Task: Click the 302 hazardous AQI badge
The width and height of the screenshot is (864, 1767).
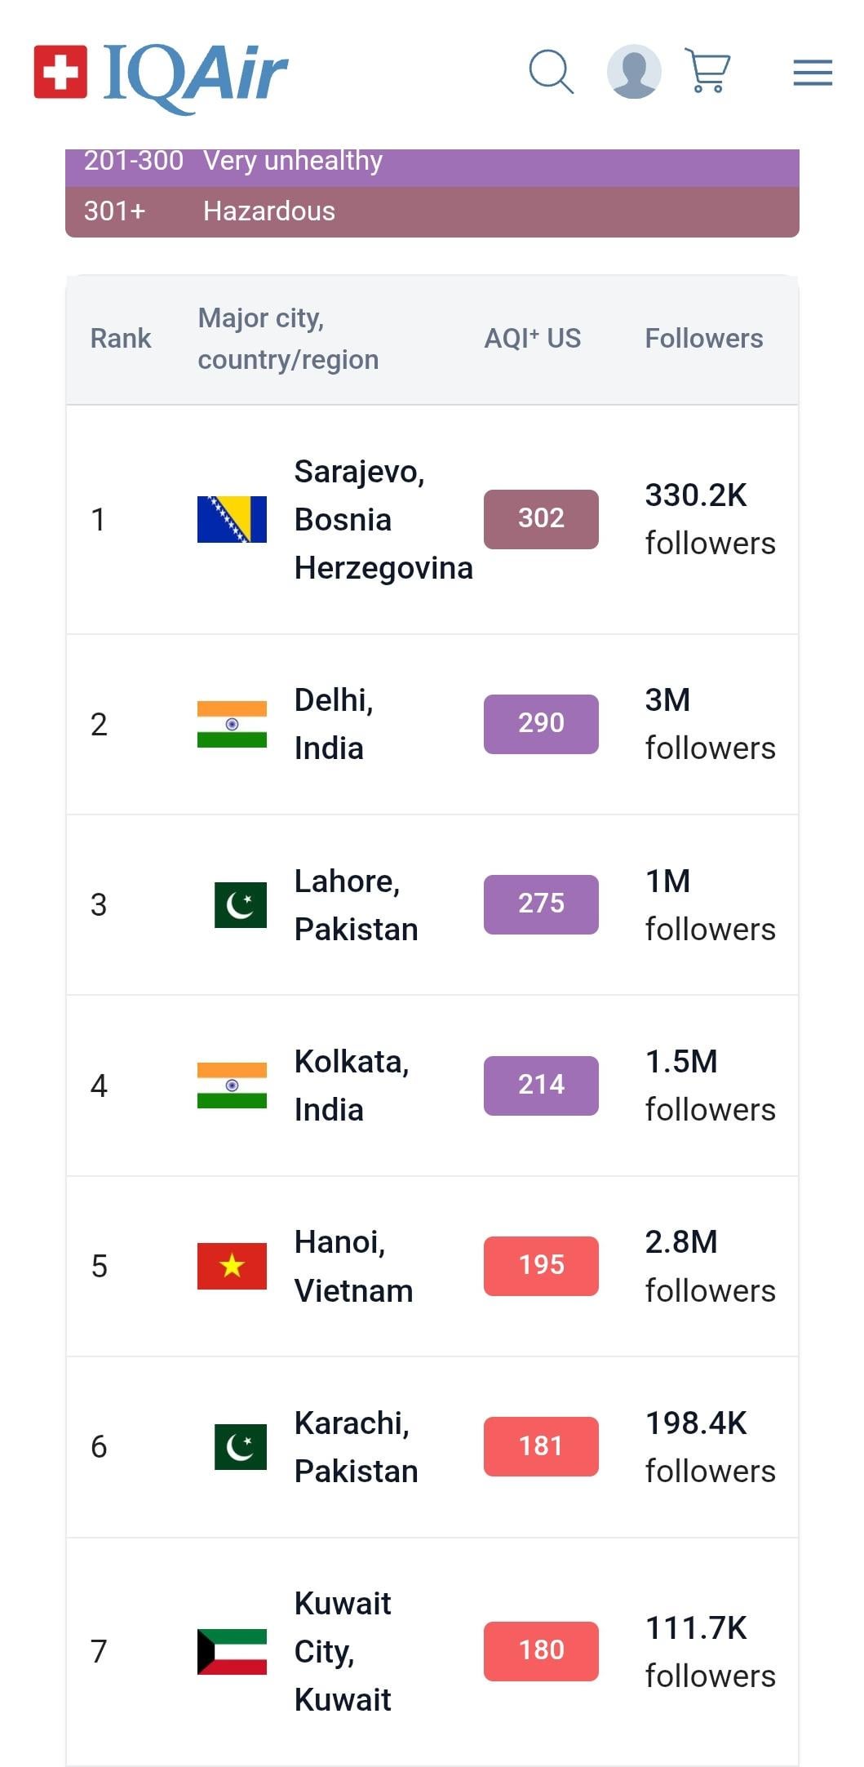Action: point(541,519)
